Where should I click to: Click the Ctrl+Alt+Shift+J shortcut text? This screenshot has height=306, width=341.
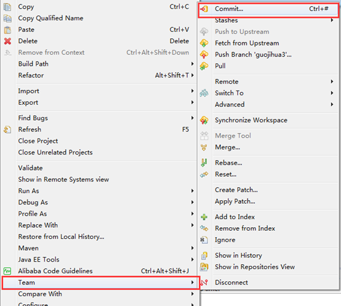coord(165,271)
